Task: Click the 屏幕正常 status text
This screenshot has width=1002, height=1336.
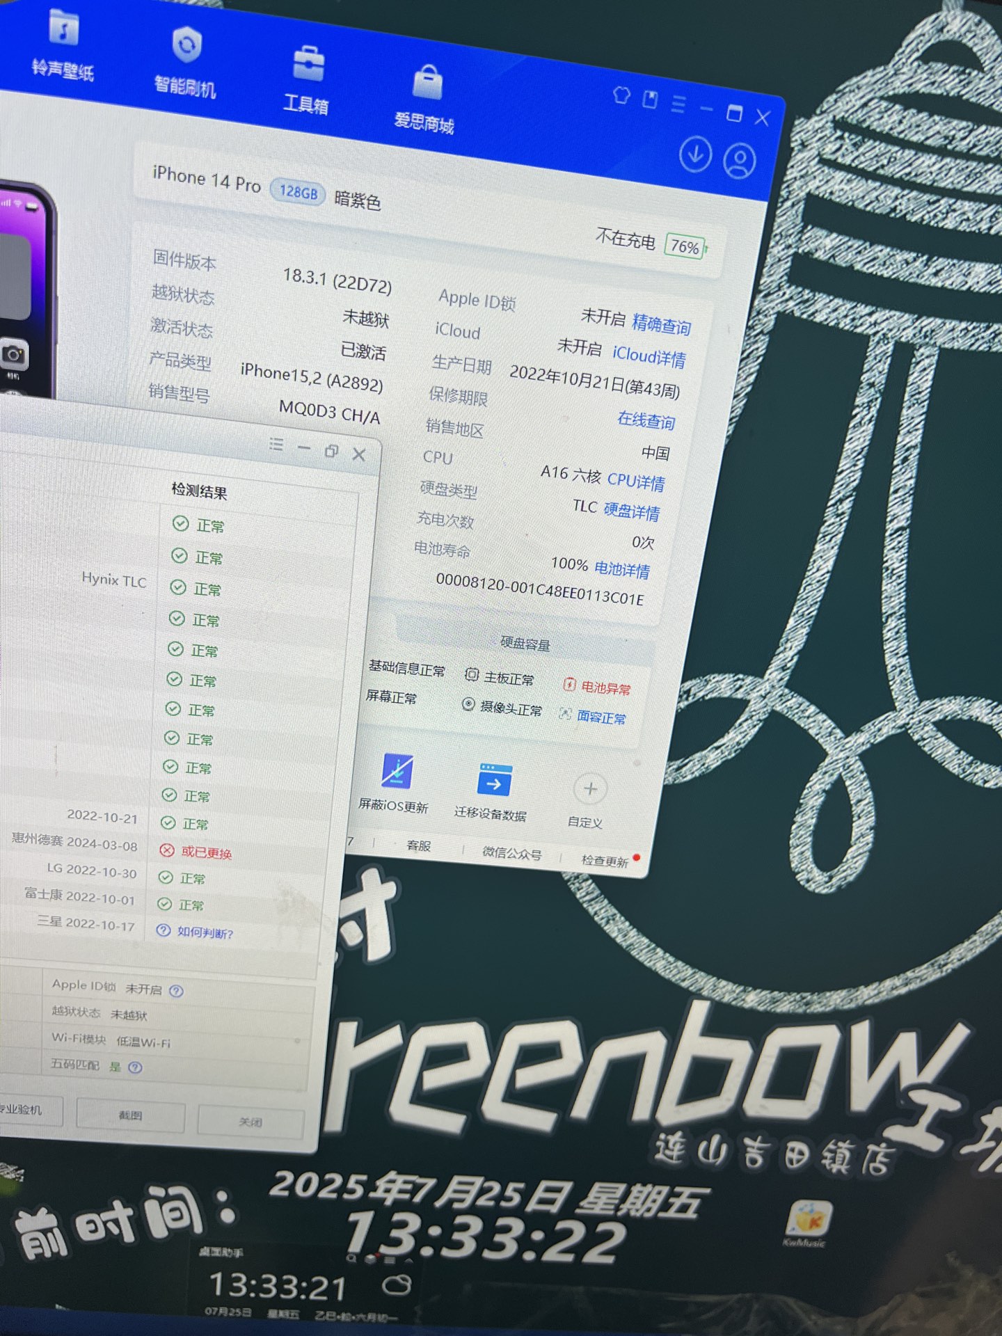Action: pos(392,697)
